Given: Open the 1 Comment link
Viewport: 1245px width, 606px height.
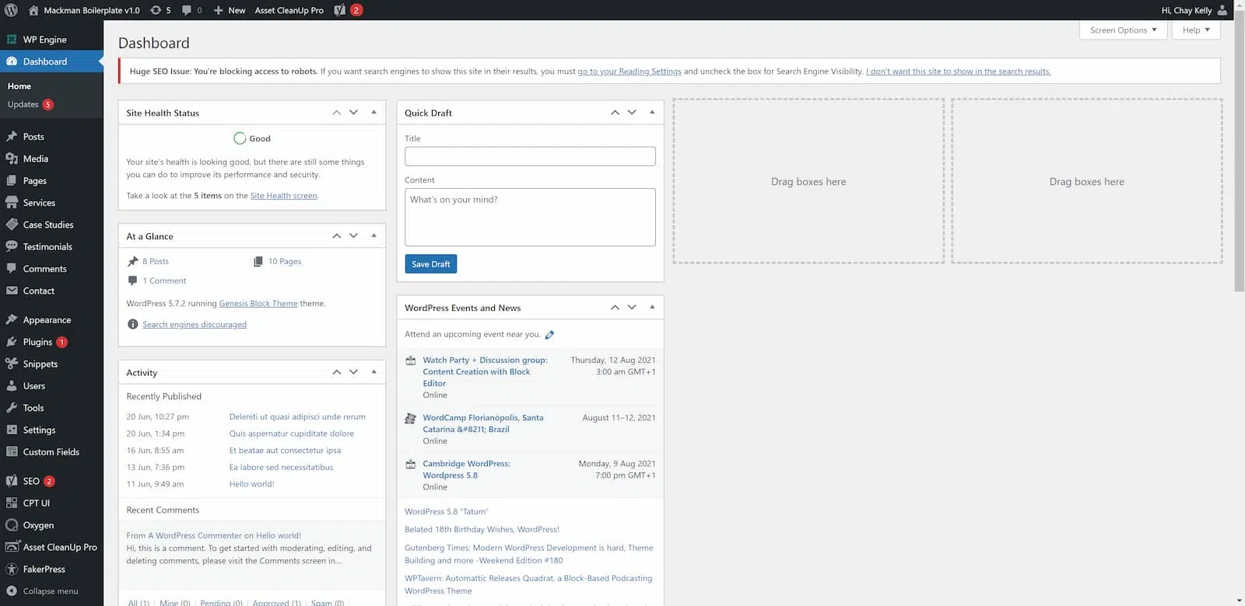Looking at the screenshot, I should (x=164, y=281).
